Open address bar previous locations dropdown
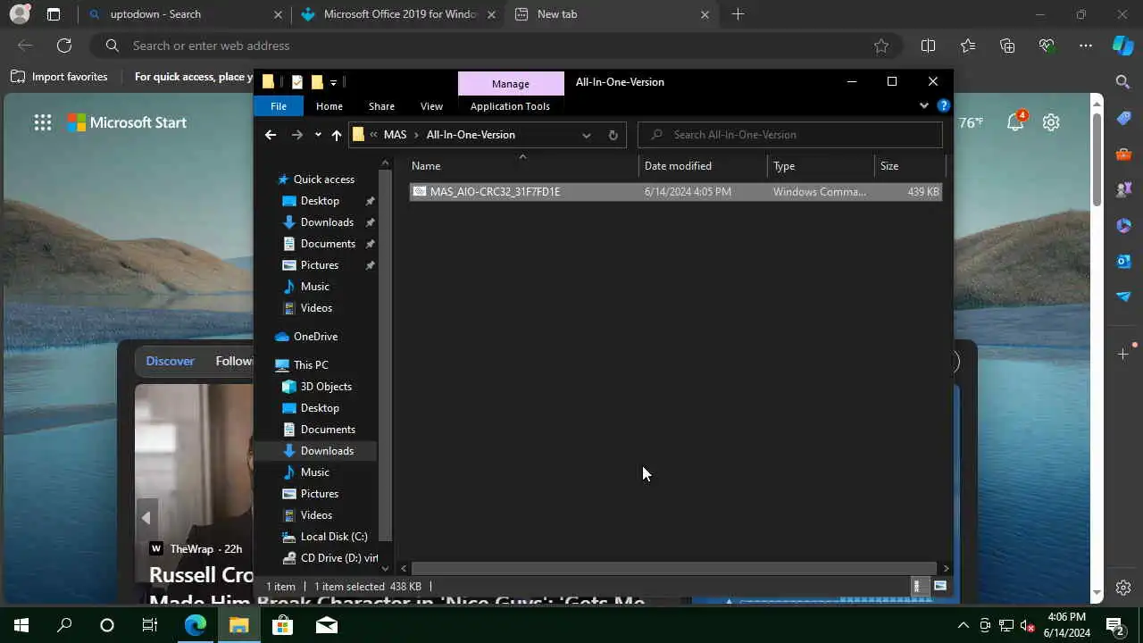 pyautogui.click(x=586, y=135)
